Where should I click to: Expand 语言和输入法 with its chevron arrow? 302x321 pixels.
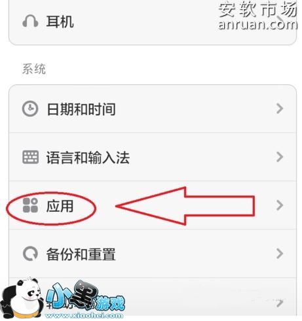280,157
